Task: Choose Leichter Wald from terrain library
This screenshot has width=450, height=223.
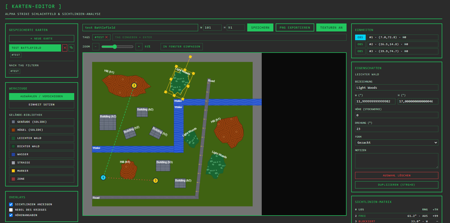Action: point(42,138)
